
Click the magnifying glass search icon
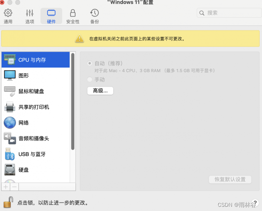pyautogui.click(x=202, y=13)
